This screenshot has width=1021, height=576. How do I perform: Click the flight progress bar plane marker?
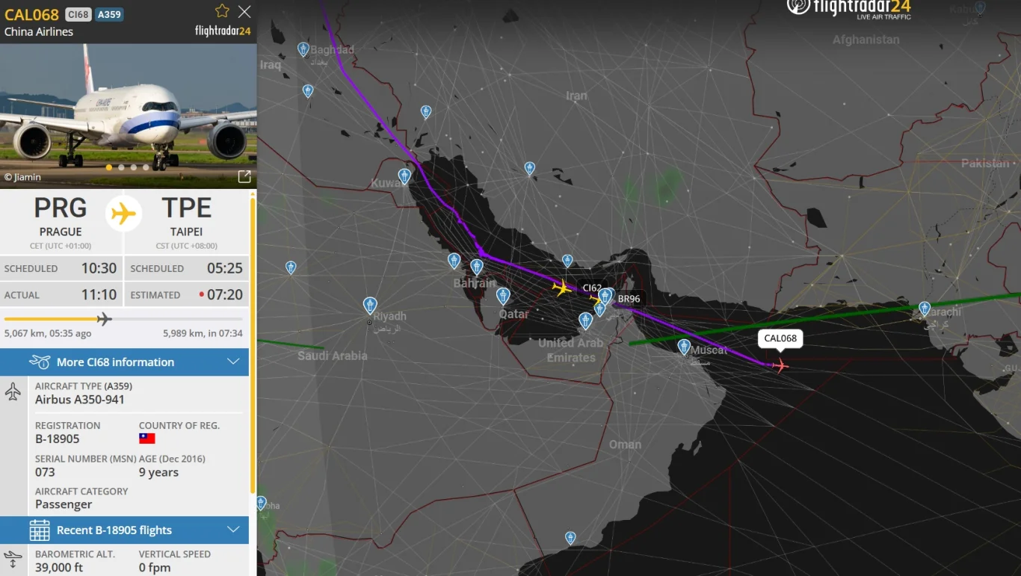[104, 319]
